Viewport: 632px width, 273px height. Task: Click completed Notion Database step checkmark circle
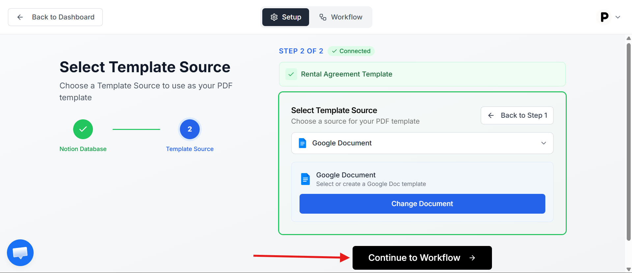coord(83,129)
